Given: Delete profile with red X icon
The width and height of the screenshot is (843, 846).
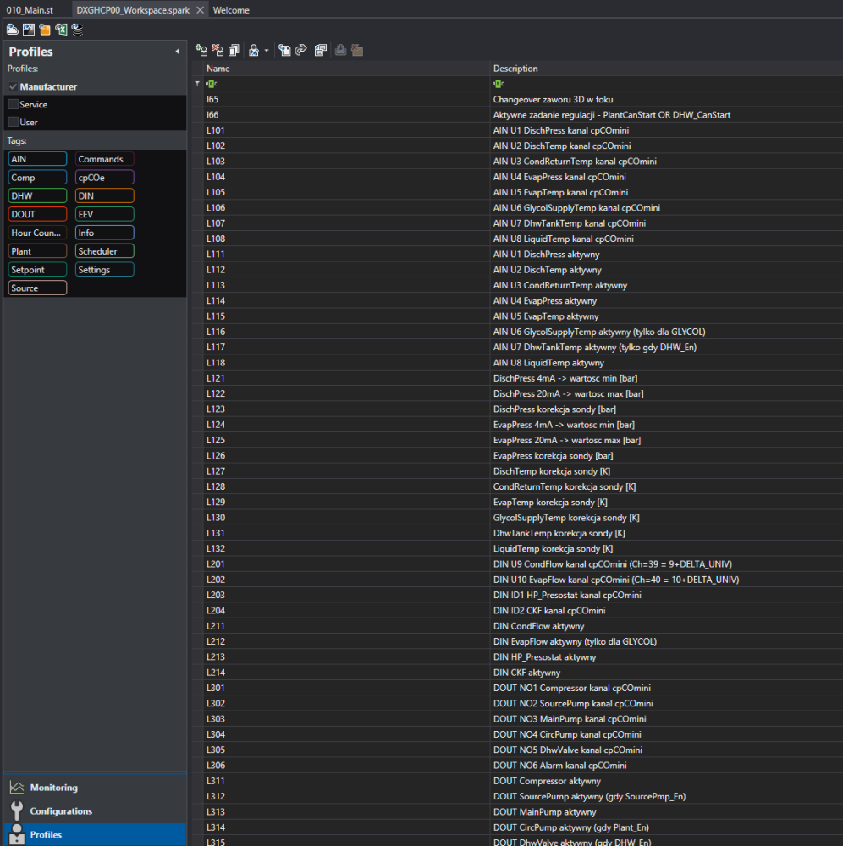Looking at the screenshot, I should 218,50.
